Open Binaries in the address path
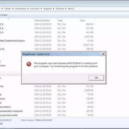Image resolution: width=129 pixels, height=129 pixels. (60, 9)
